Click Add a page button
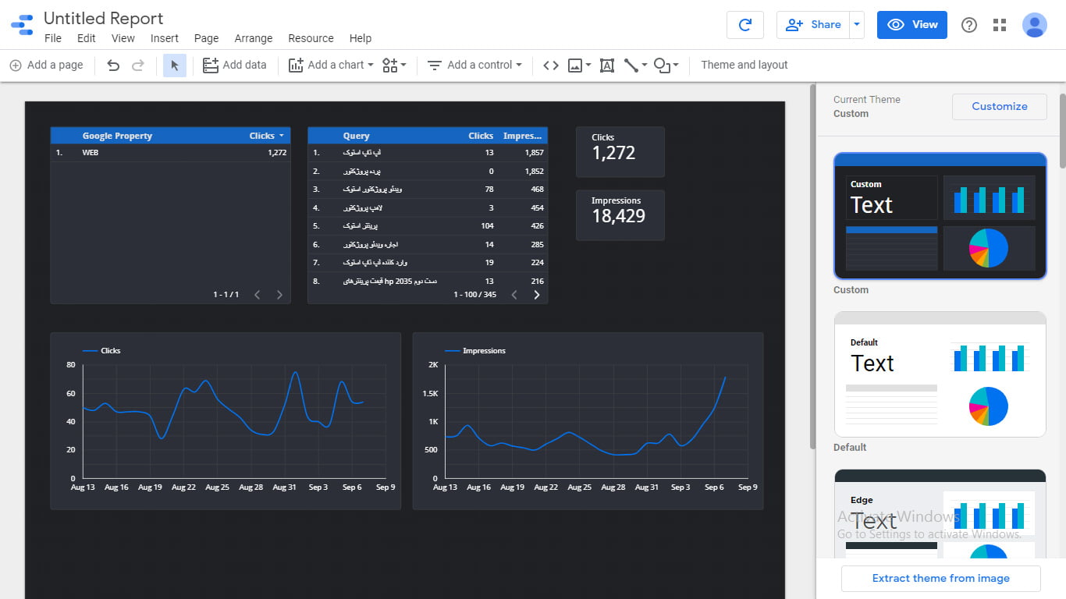The height and width of the screenshot is (599, 1066). click(46, 66)
